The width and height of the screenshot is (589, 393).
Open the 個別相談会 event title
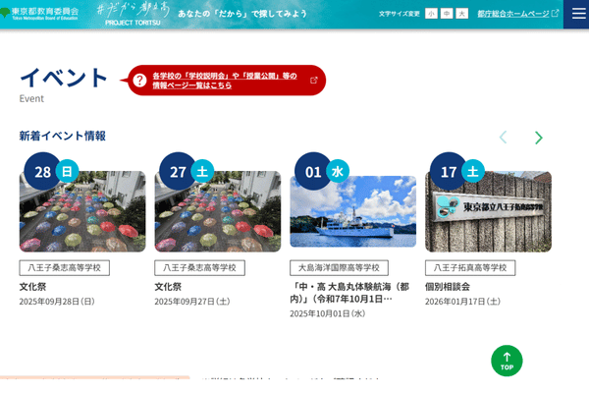pos(448,286)
